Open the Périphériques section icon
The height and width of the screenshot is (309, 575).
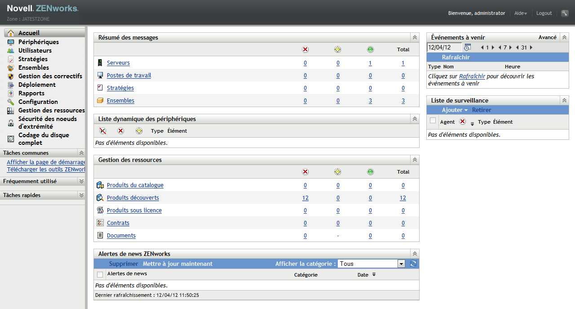click(x=10, y=41)
